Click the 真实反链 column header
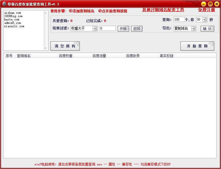221x169 pixels. tap(166, 56)
